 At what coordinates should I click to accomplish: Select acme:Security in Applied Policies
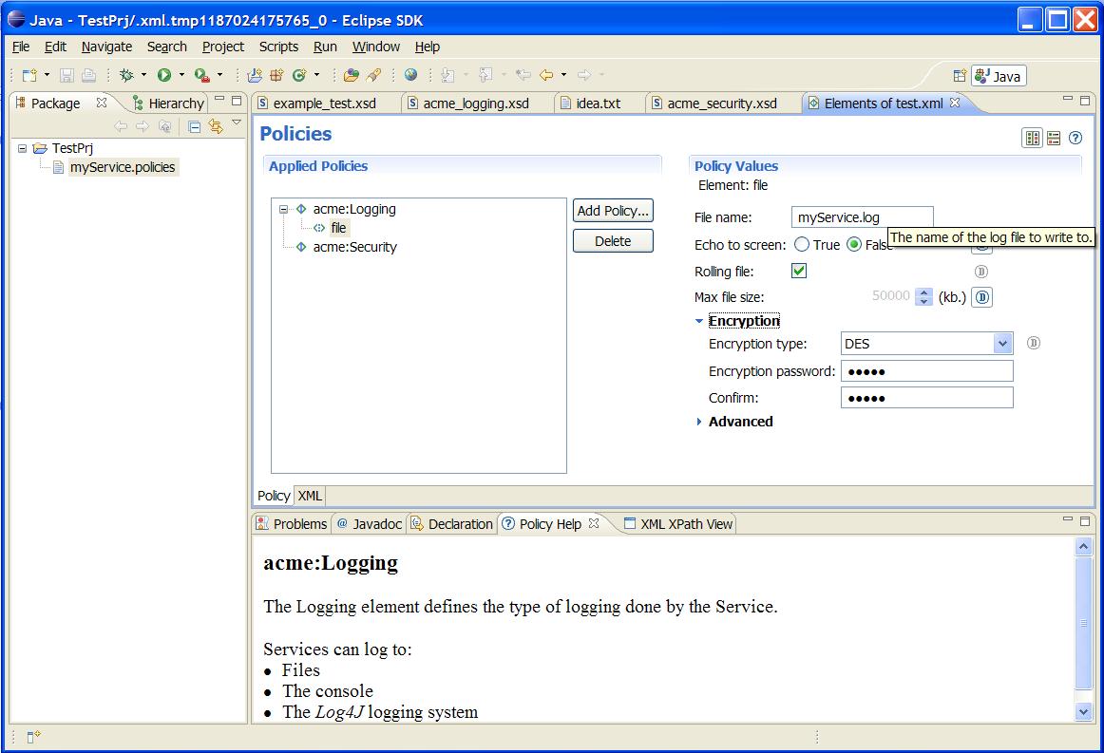point(355,247)
